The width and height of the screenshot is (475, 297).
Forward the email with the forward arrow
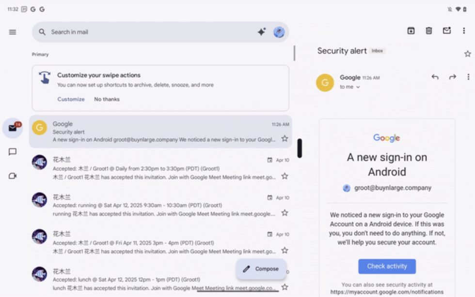coord(452,76)
